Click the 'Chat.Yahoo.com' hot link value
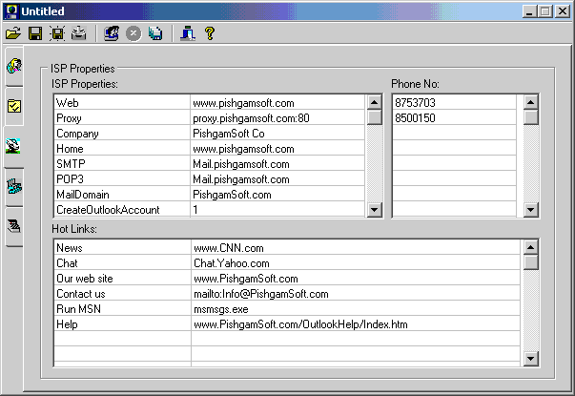The height and width of the screenshot is (396, 575). coord(356,263)
